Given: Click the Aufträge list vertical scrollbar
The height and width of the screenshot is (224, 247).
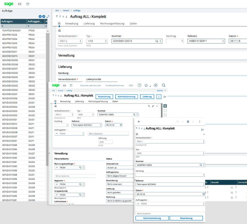Looking at the screenshot, I should click(x=48, y=99).
